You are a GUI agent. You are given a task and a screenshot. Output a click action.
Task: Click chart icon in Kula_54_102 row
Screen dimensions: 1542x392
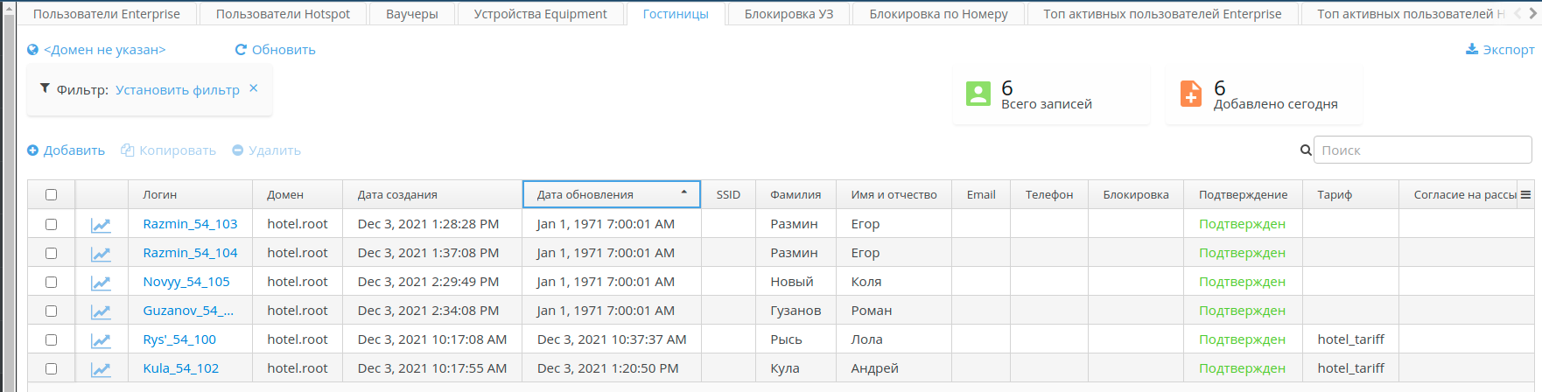coord(101,369)
